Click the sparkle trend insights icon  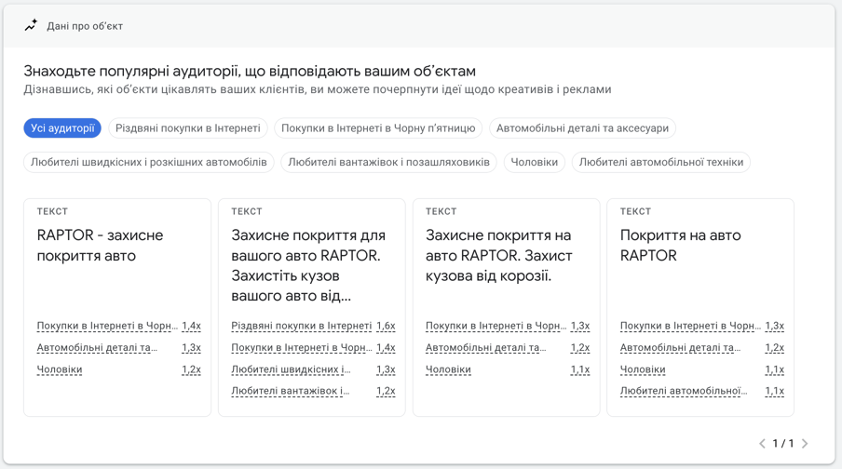31,25
